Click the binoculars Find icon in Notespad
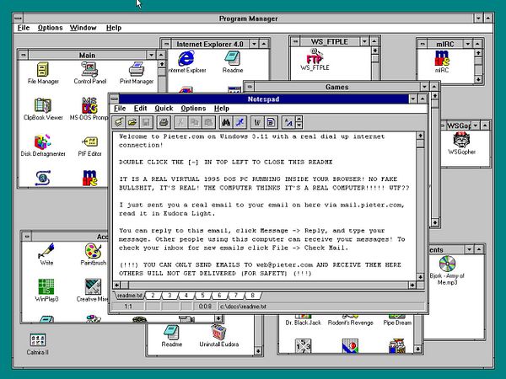The height and width of the screenshot is (379, 506). tap(226, 122)
